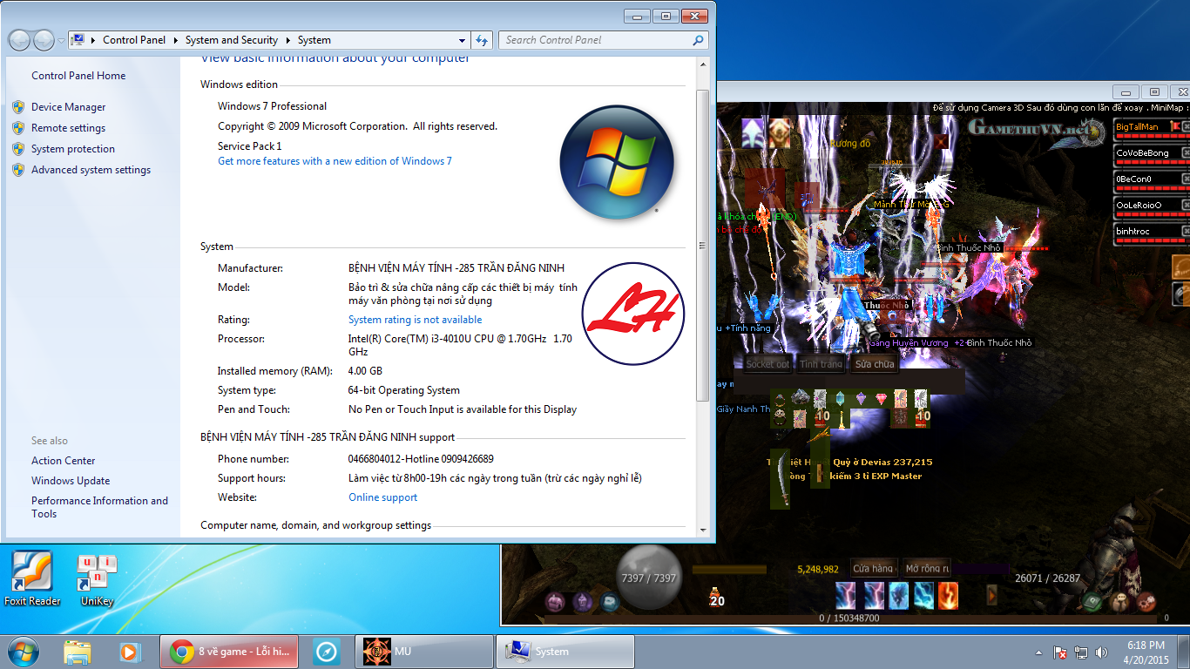Open the Windows Start menu
This screenshot has height=669, width=1190.
point(24,651)
